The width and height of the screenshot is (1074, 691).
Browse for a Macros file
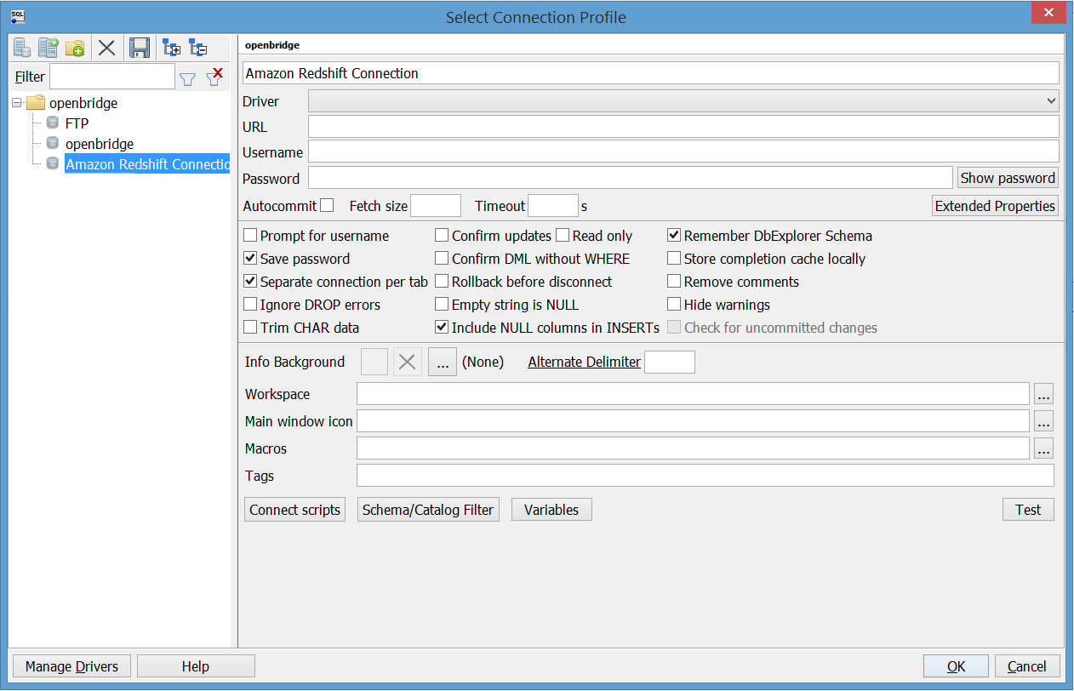(1044, 448)
